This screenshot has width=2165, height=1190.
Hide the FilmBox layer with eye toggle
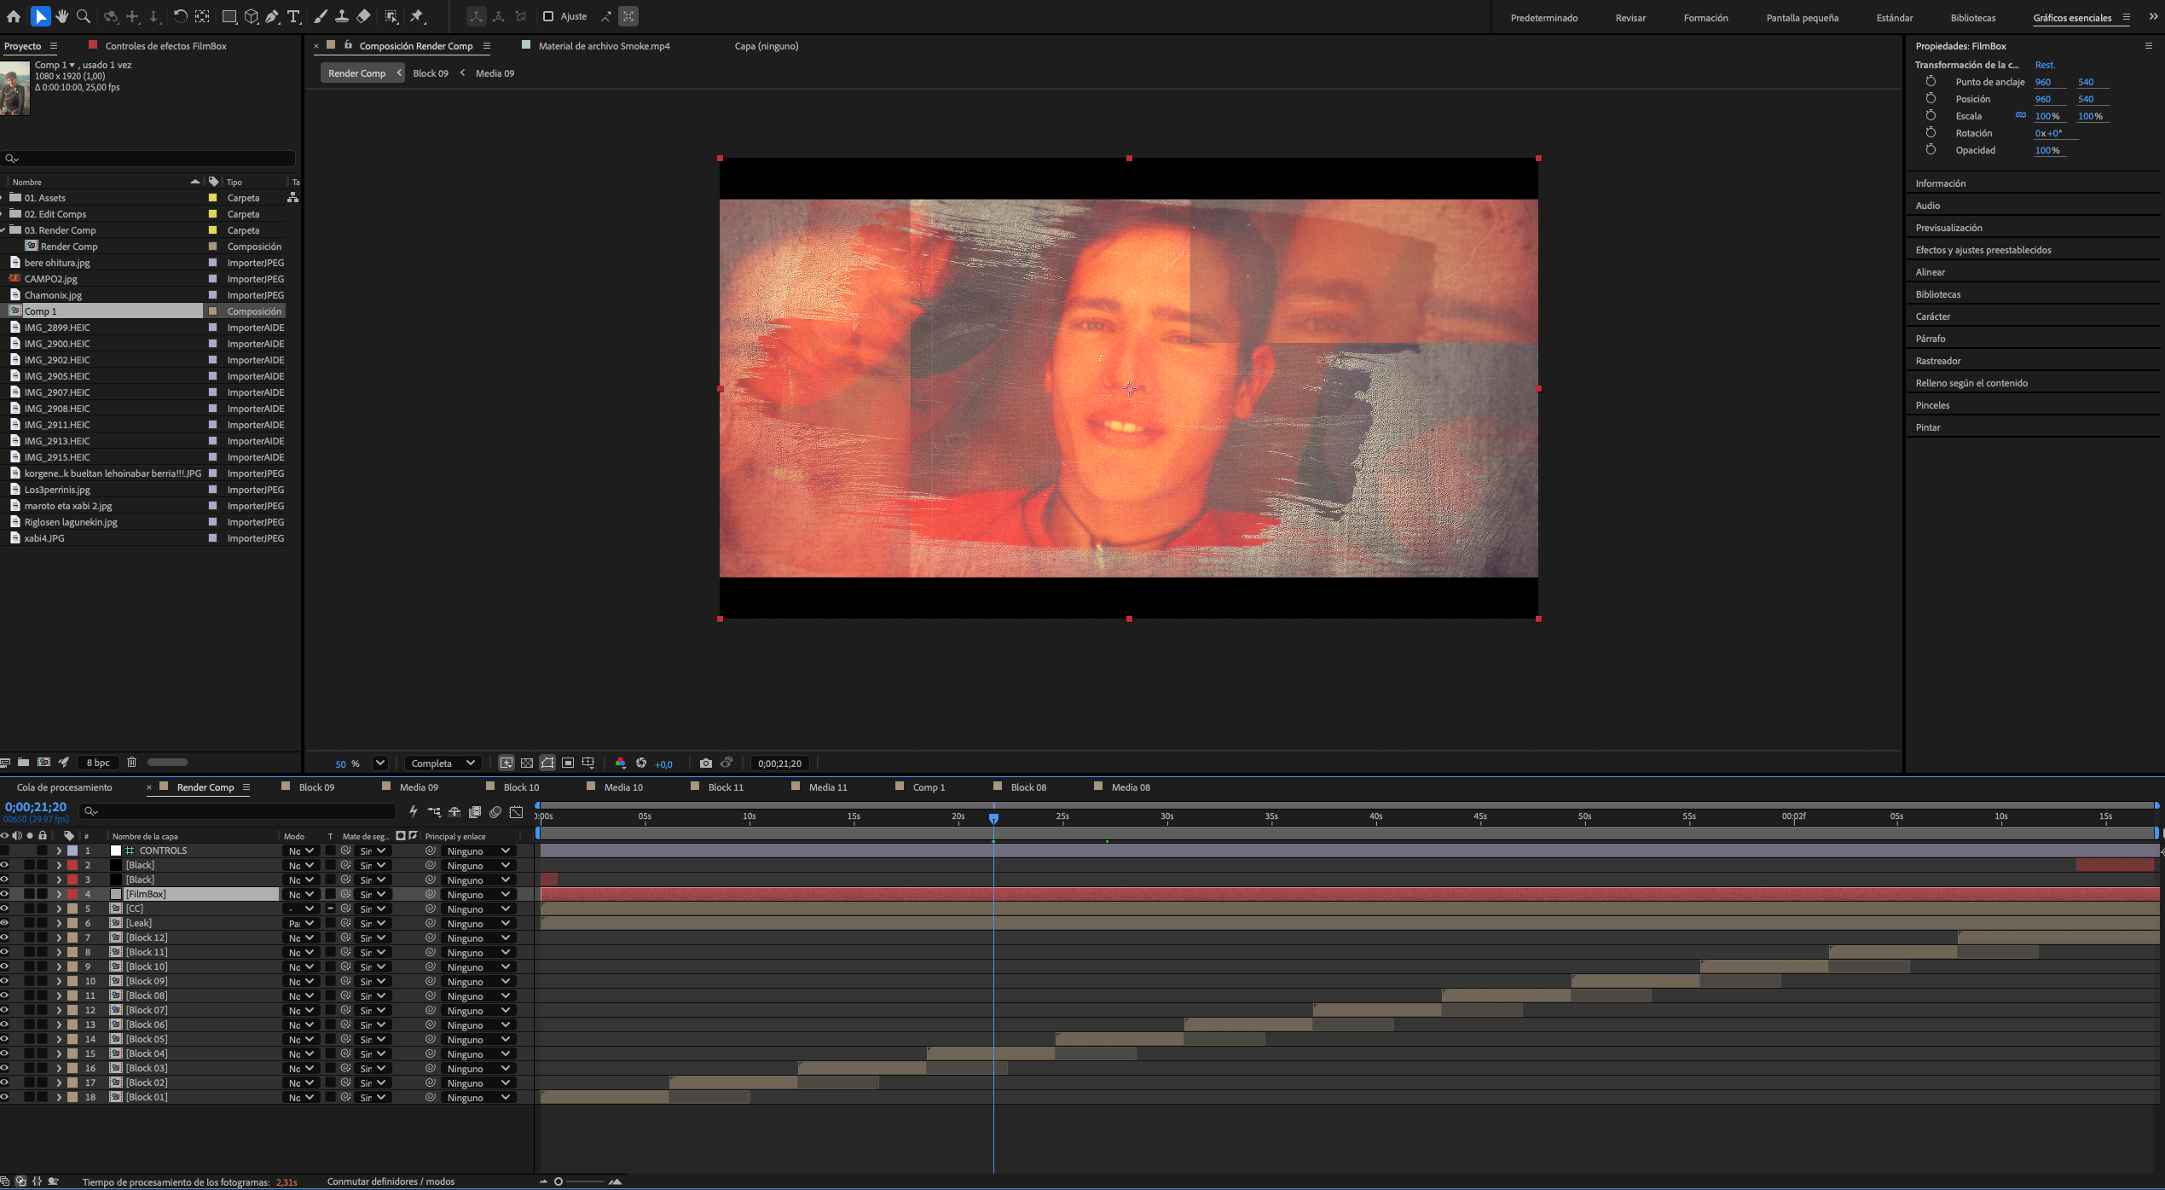4,894
